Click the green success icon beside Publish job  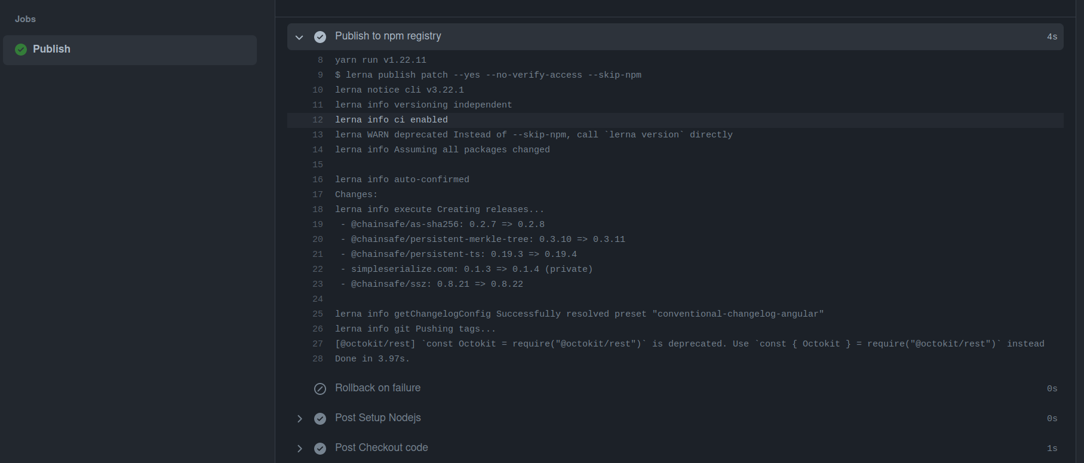pyautogui.click(x=21, y=50)
